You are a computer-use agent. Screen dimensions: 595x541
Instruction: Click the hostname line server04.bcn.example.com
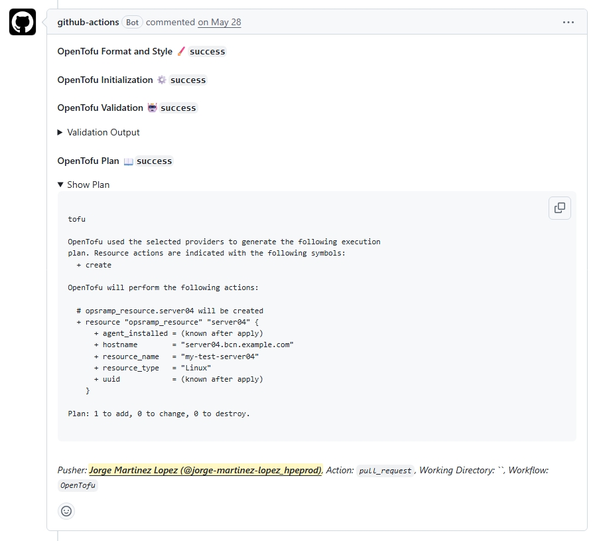pos(194,345)
